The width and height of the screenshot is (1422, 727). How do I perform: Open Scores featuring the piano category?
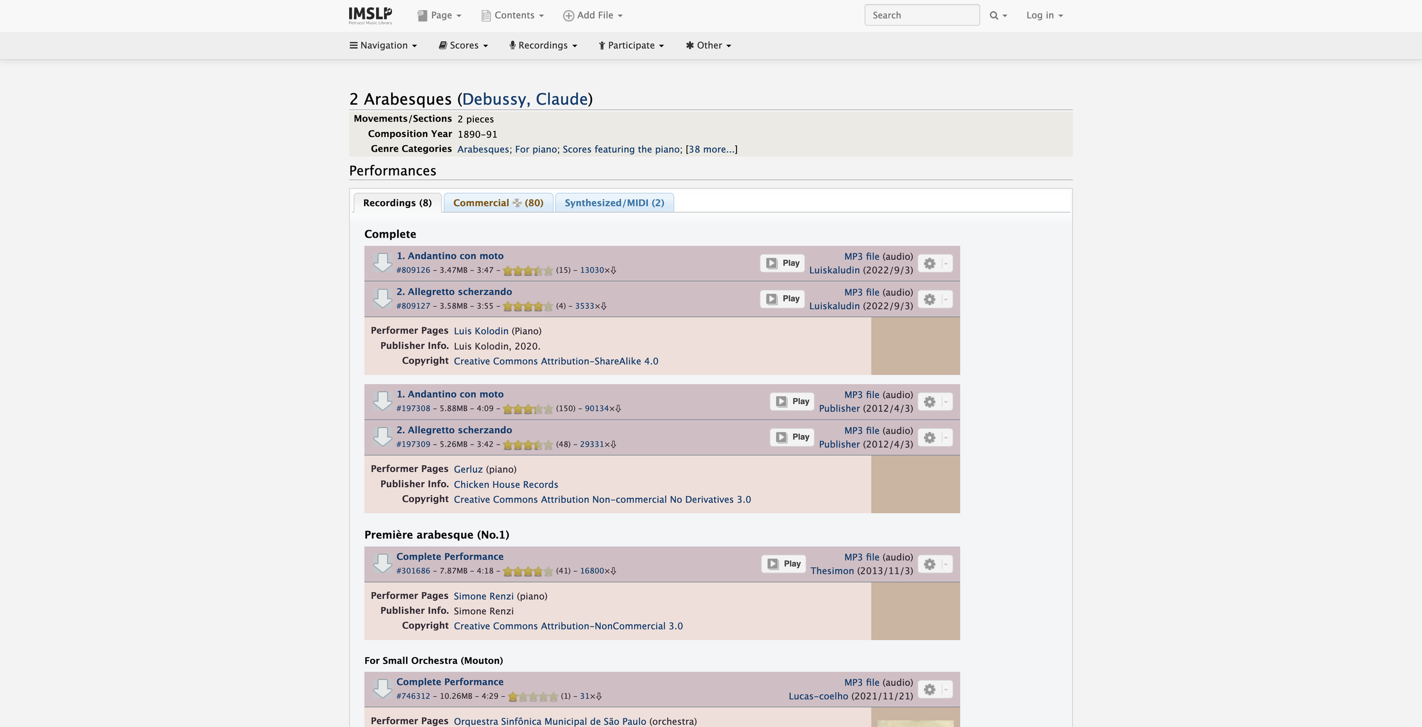(621, 149)
